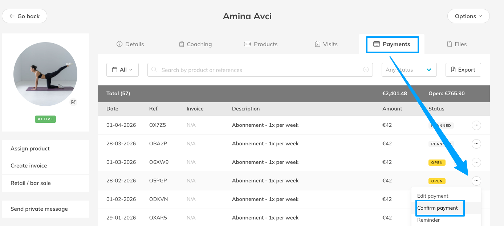Select Confirm payment from the menu
504x226 pixels.
pyautogui.click(x=438, y=208)
